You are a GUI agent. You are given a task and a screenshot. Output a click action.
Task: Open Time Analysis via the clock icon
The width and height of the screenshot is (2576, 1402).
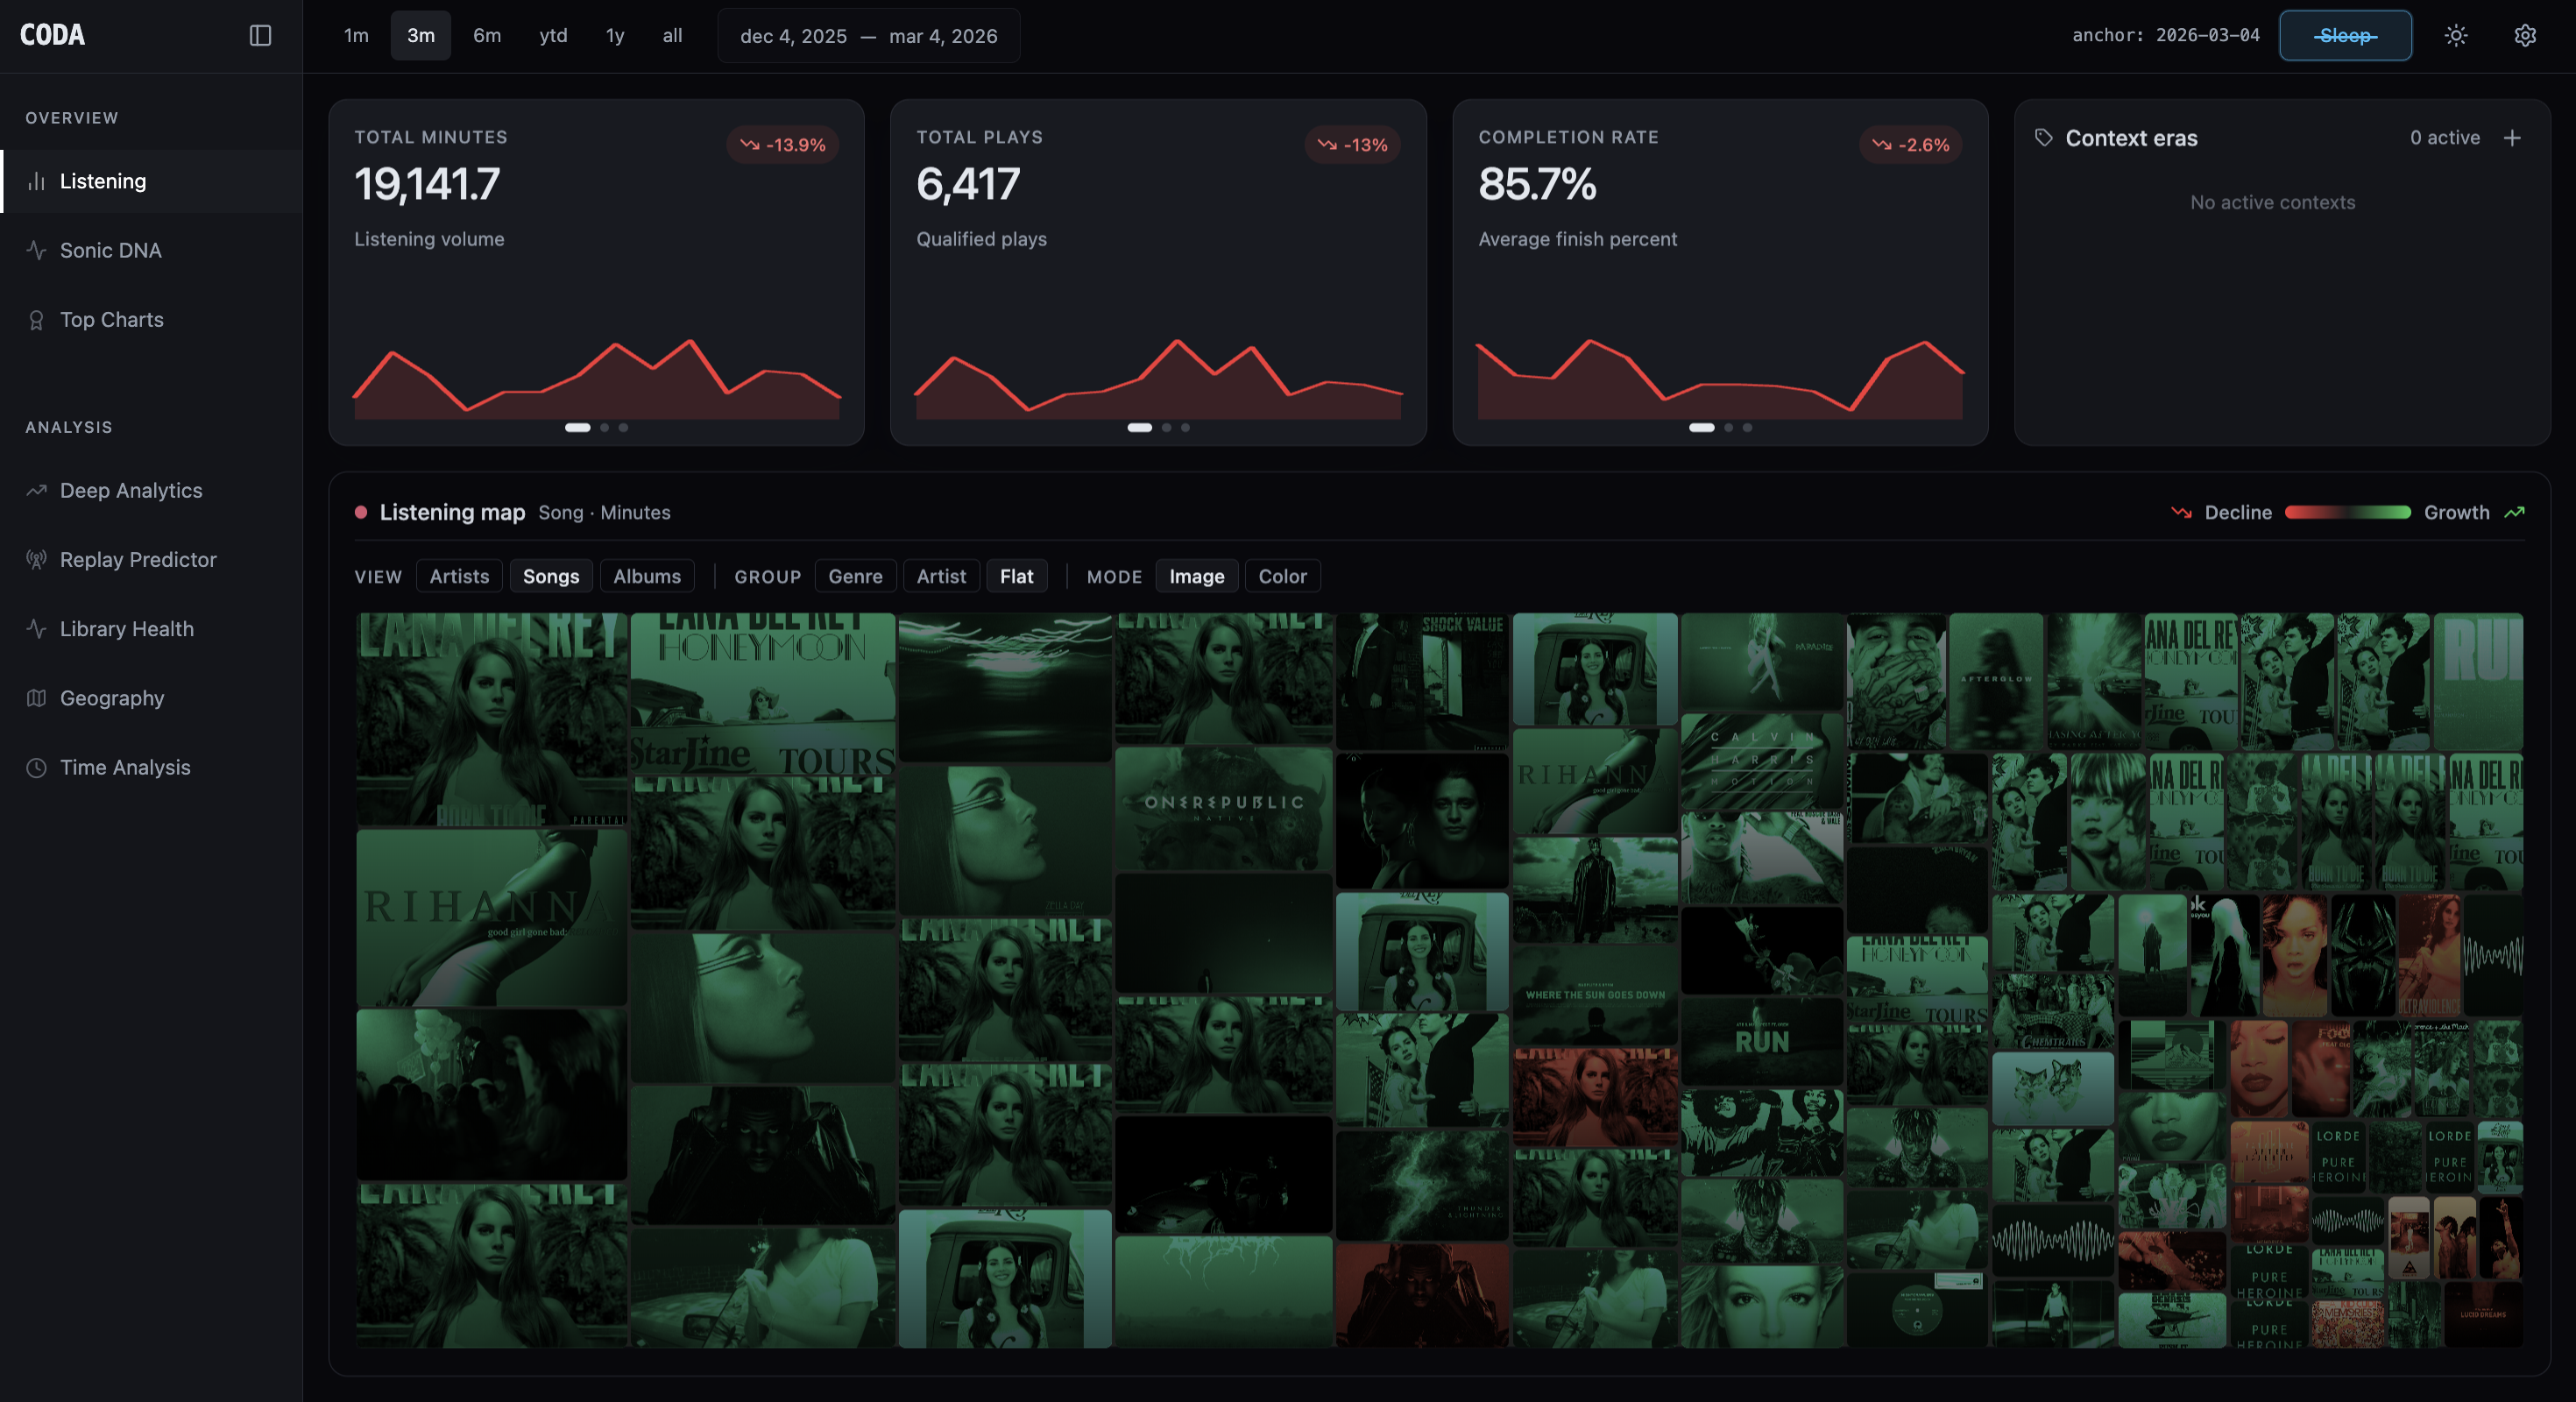coord(37,767)
